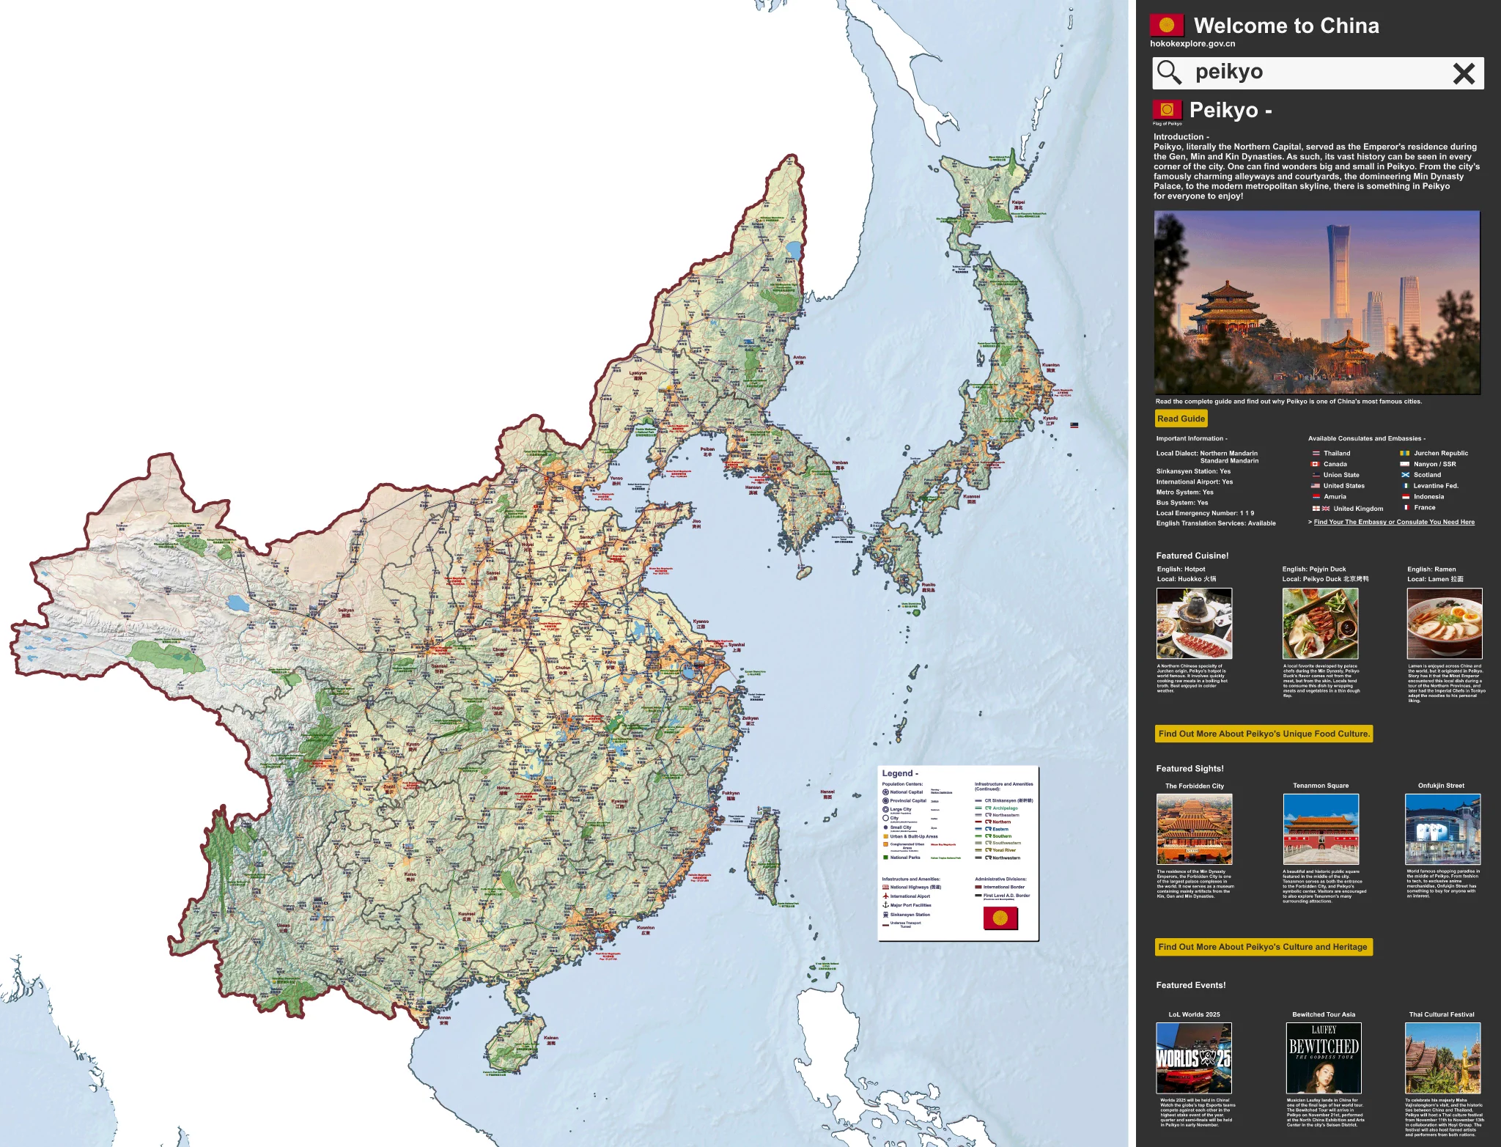Click the Urban & Built-Up Areas legend swatch
This screenshot has height=1147, width=1501.
(885, 836)
